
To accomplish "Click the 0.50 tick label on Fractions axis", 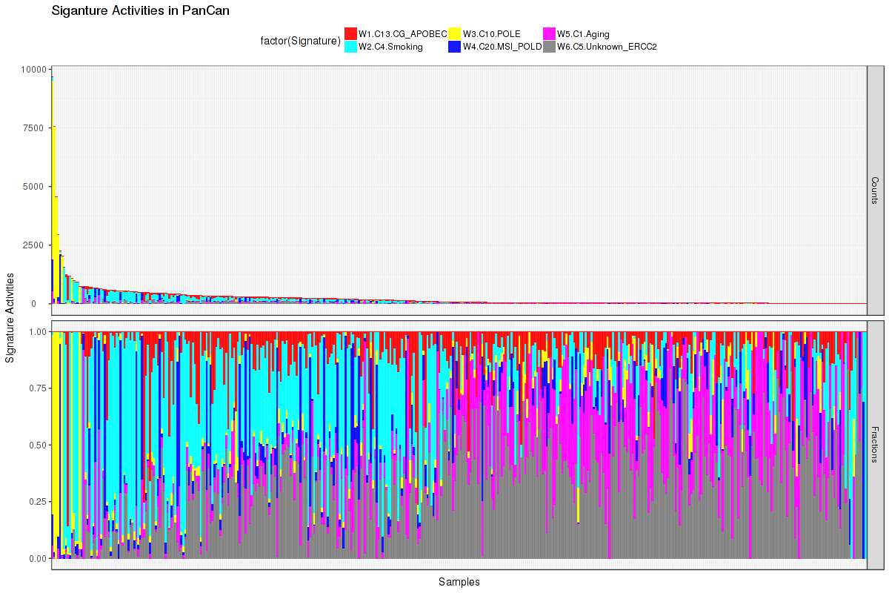I will [x=36, y=445].
